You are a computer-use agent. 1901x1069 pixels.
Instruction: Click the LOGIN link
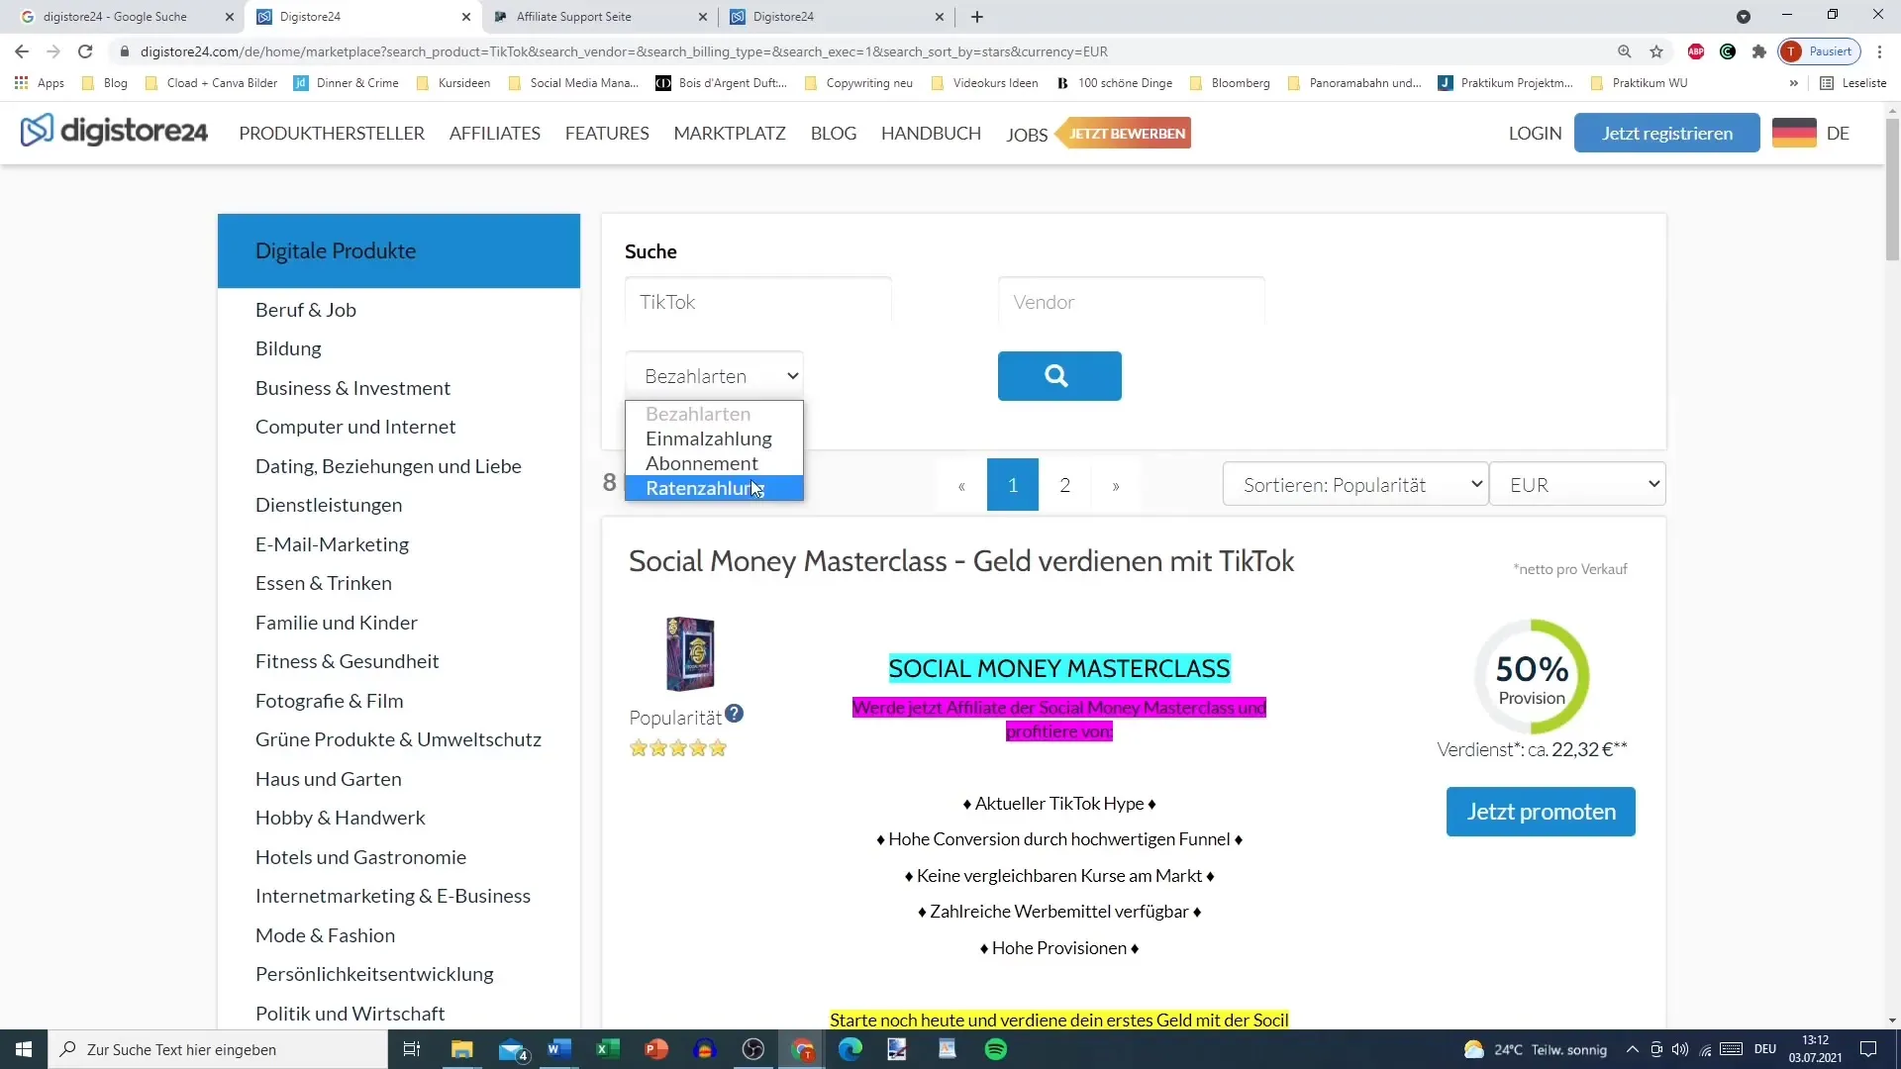point(1535,134)
